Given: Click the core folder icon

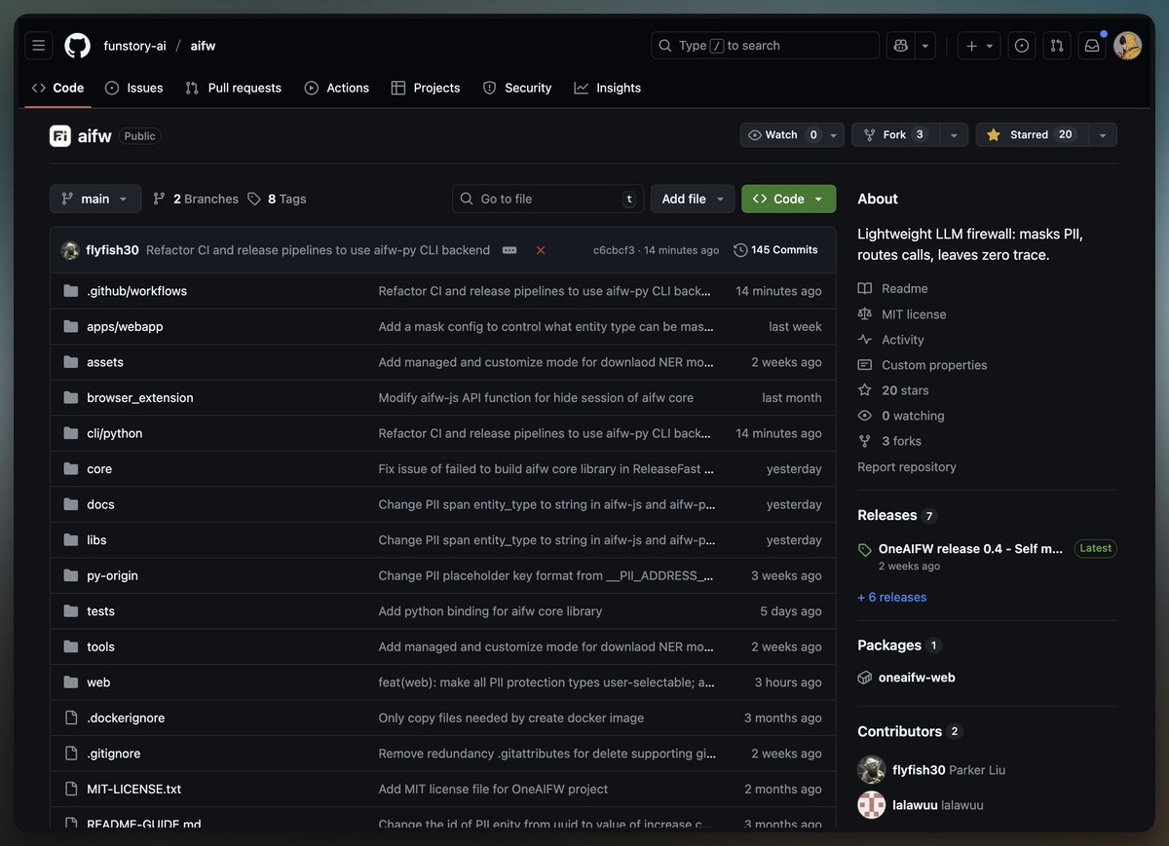Looking at the screenshot, I should pyautogui.click(x=70, y=468).
